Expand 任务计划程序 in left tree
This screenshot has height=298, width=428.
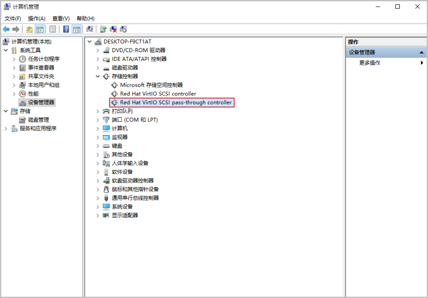[14, 59]
